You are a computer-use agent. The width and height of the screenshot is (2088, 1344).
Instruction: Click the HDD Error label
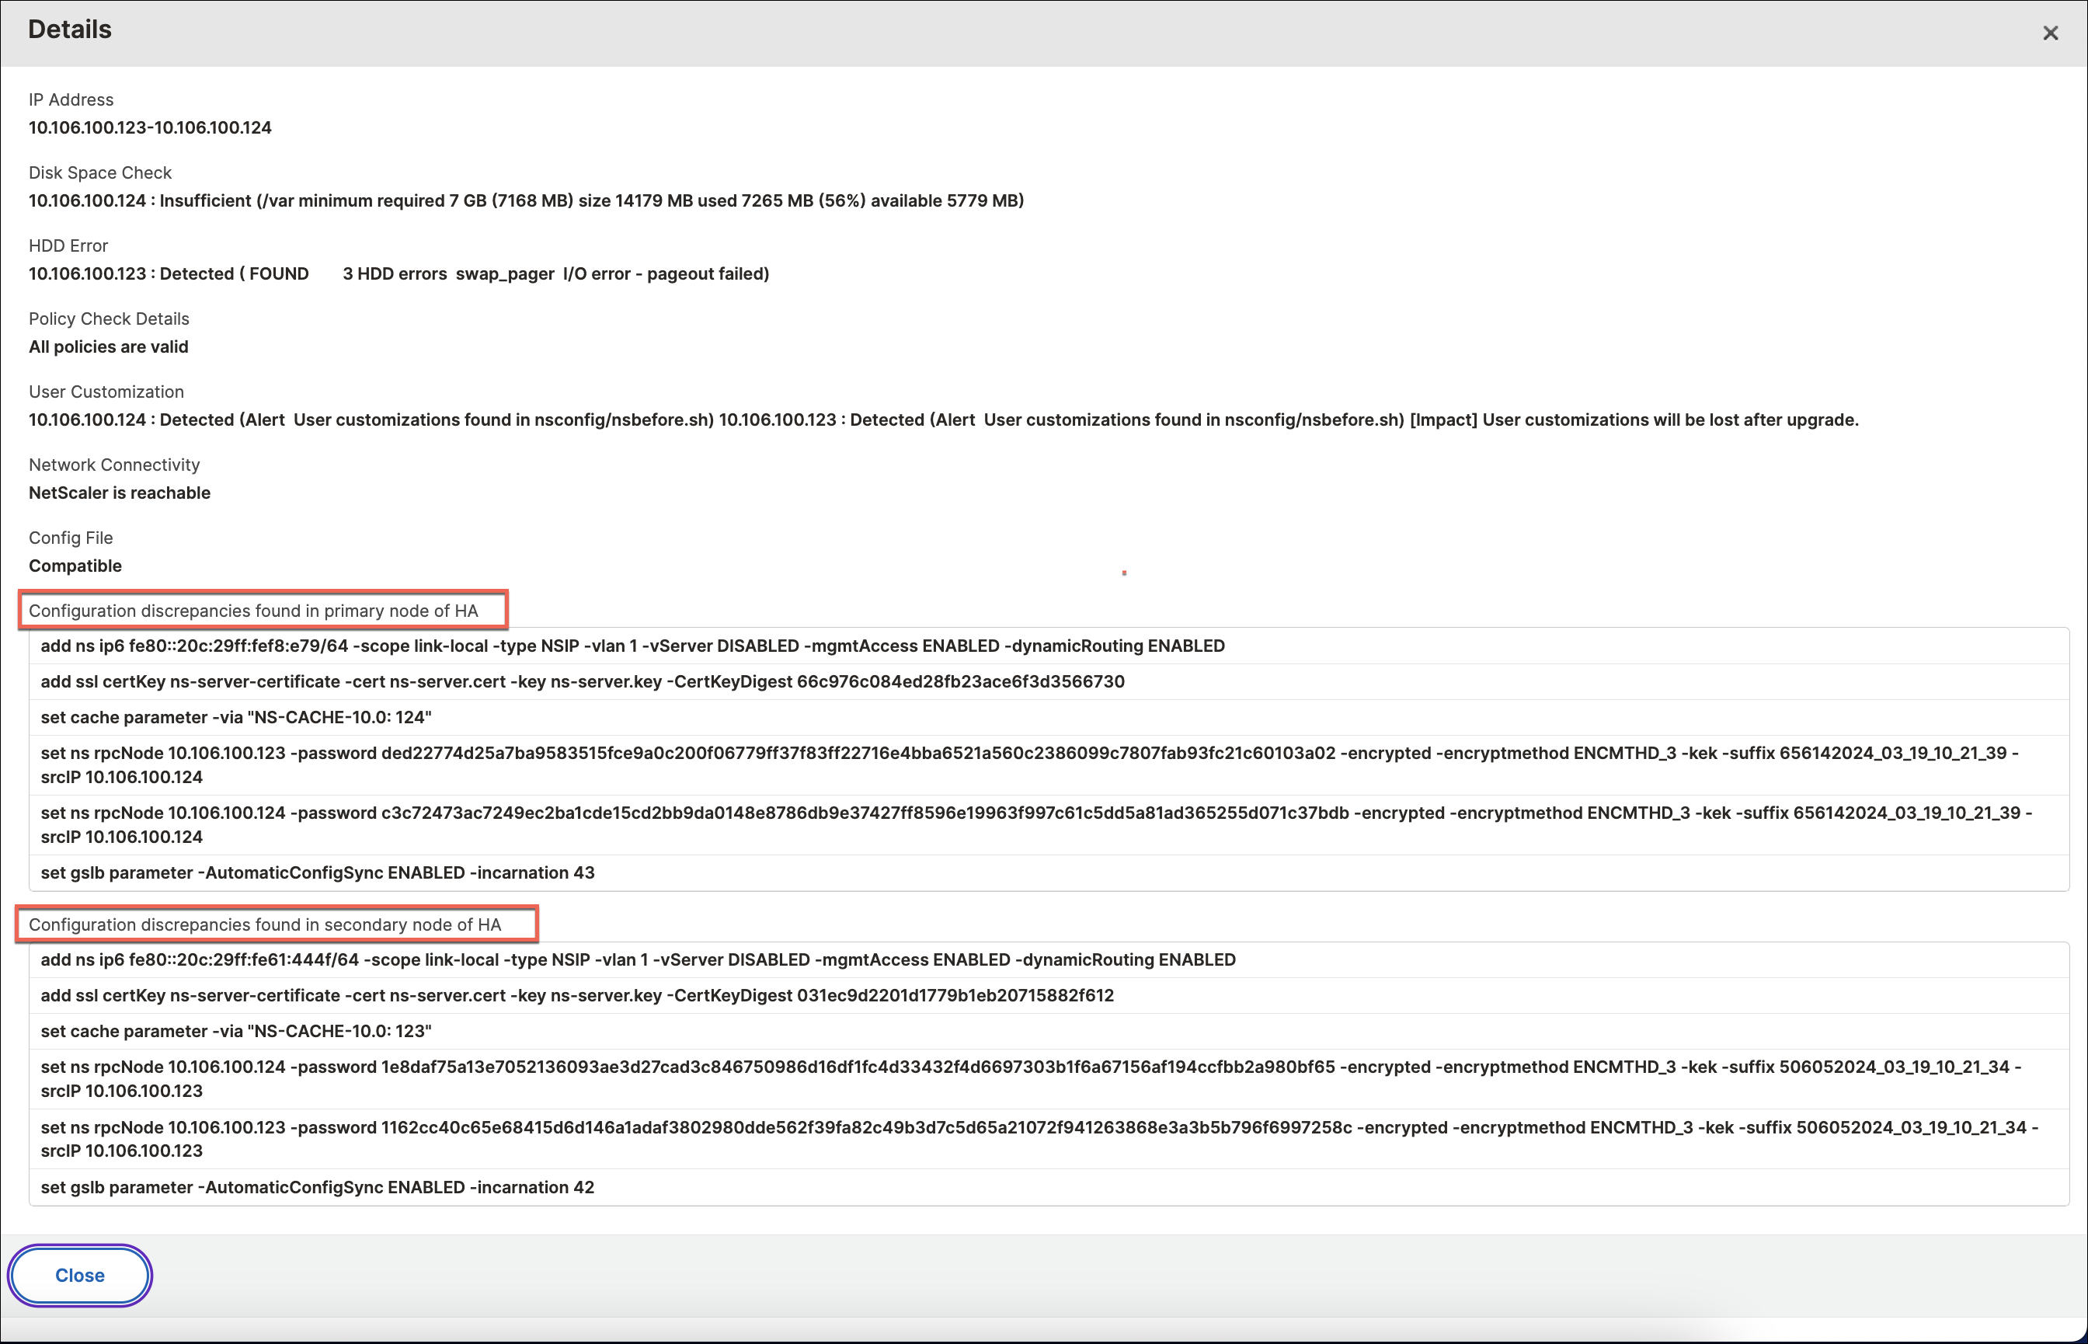[68, 246]
